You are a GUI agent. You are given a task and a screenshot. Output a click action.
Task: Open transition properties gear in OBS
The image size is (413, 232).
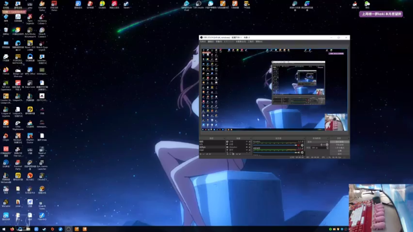point(327,144)
